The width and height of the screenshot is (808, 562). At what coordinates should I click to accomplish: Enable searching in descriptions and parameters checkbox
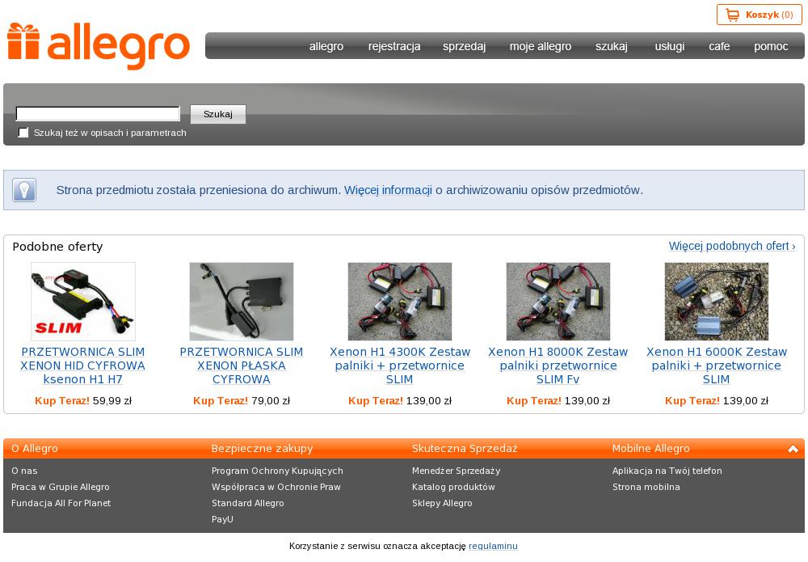23,133
